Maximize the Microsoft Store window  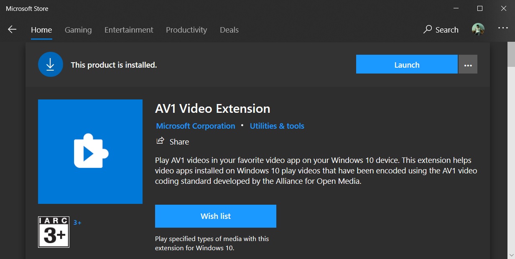480,8
